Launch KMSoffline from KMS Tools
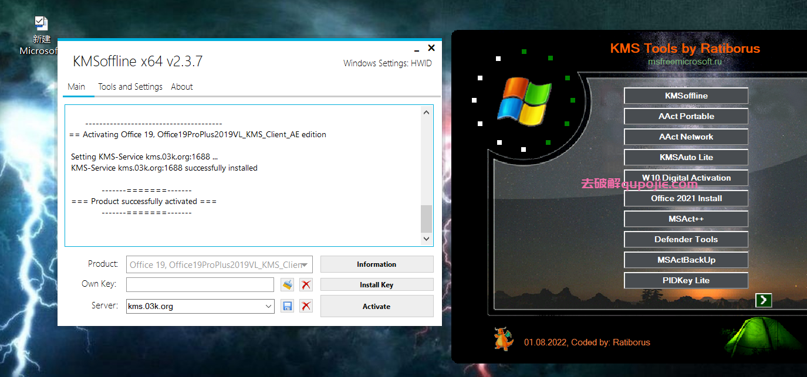Screen dimensions: 807x377 click(x=686, y=96)
